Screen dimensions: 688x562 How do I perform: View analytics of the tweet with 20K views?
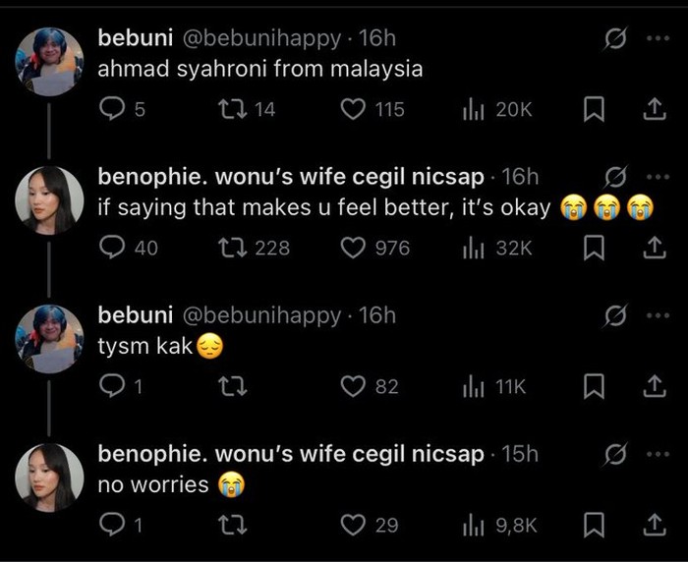(472, 109)
